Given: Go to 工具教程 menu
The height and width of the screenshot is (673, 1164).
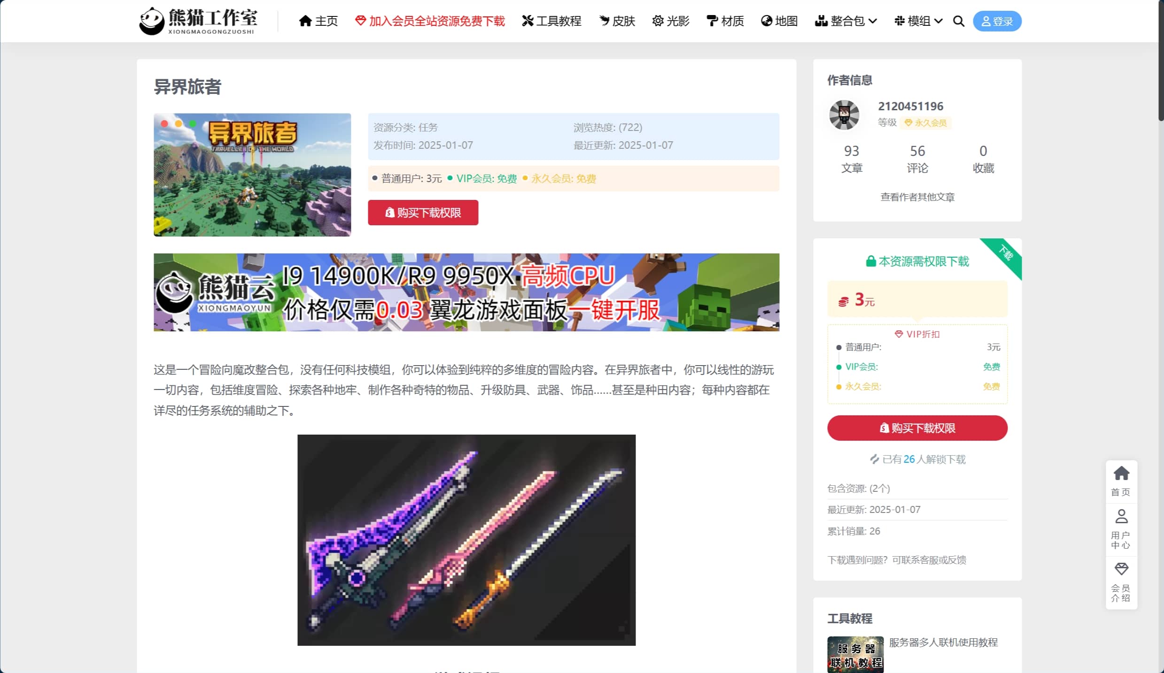Looking at the screenshot, I should click(551, 21).
